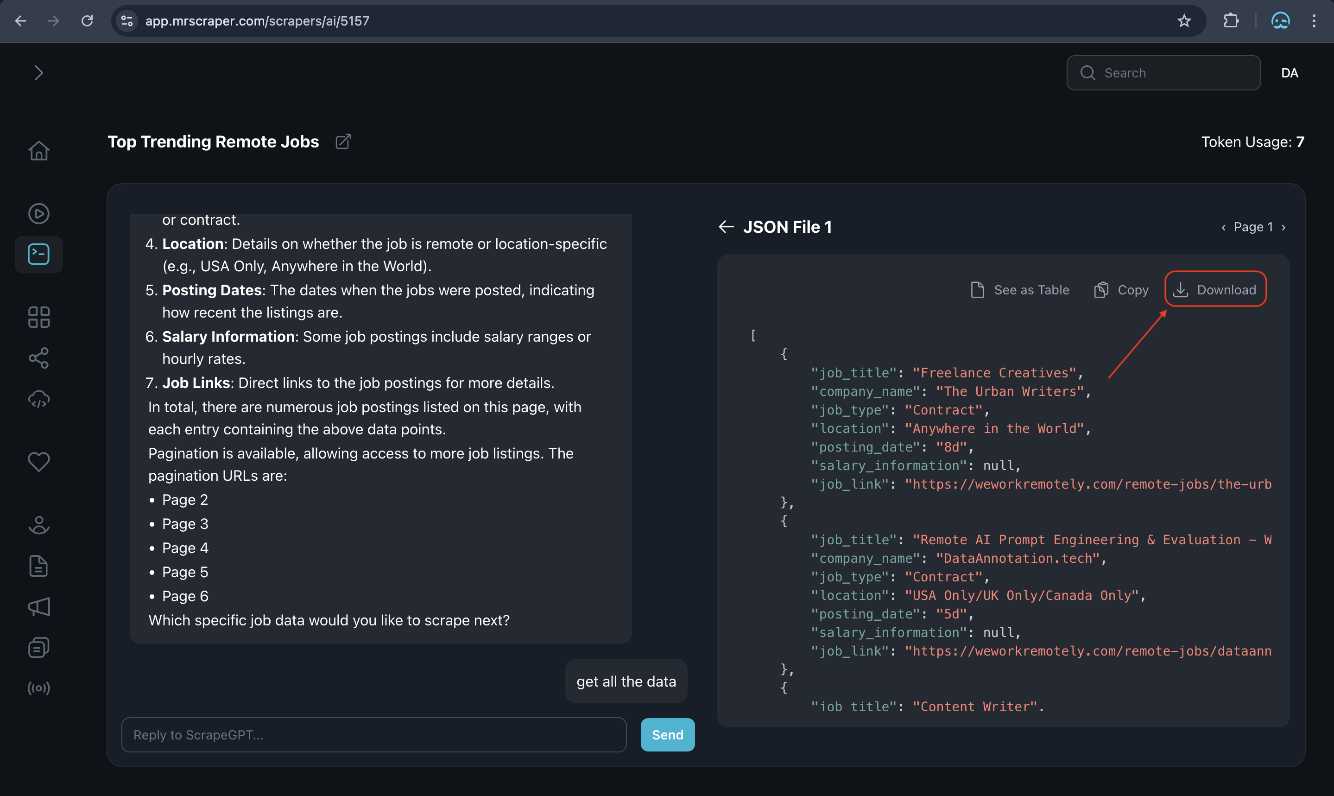Click the 'Posting Dates' list item
1334x796 pixels.
(x=369, y=301)
